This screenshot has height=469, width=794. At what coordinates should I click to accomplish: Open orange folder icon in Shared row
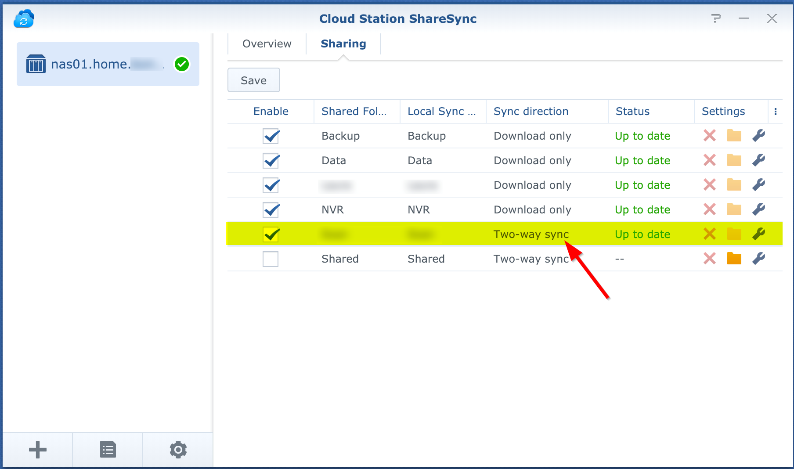click(x=734, y=259)
